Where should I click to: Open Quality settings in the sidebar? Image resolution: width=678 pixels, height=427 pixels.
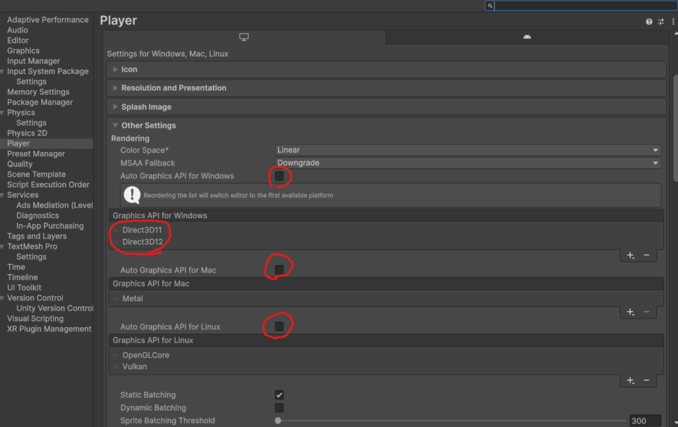20,164
